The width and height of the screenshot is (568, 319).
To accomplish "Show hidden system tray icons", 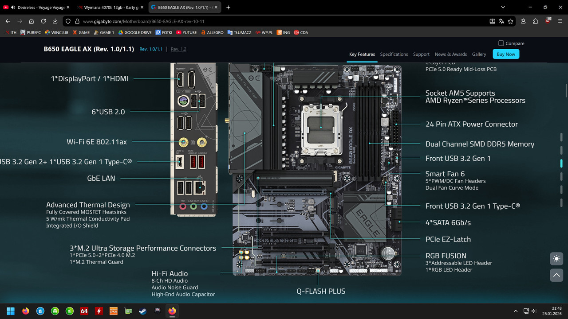I will 516,311.
